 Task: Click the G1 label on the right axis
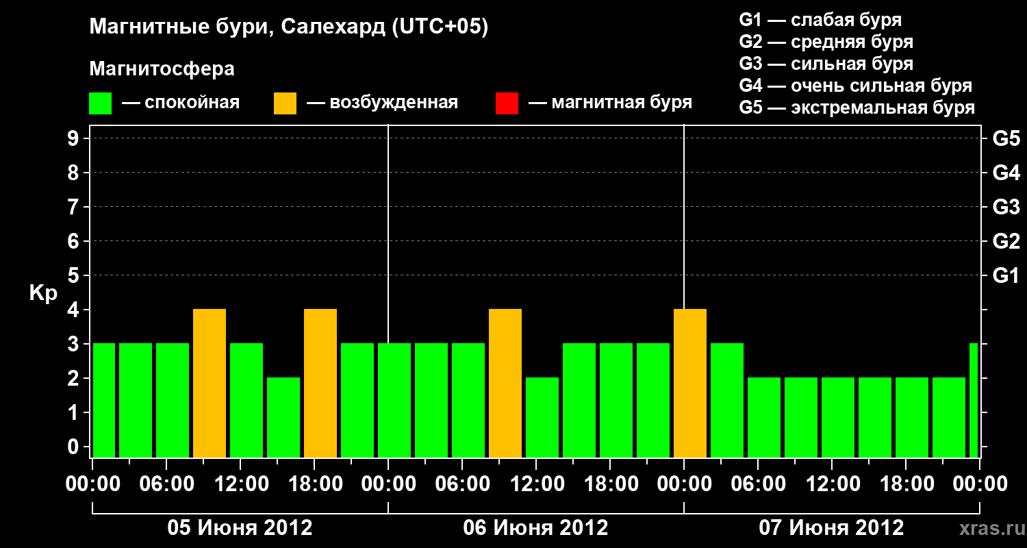(x=1006, y=275)
